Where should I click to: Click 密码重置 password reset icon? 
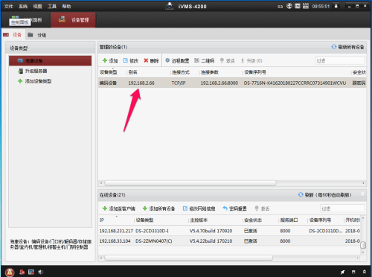(x=225, y=208)
